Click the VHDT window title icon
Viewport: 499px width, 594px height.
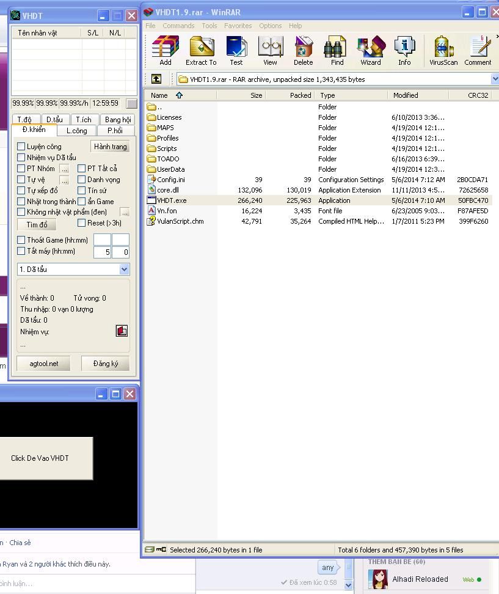[x=15, y=15]
